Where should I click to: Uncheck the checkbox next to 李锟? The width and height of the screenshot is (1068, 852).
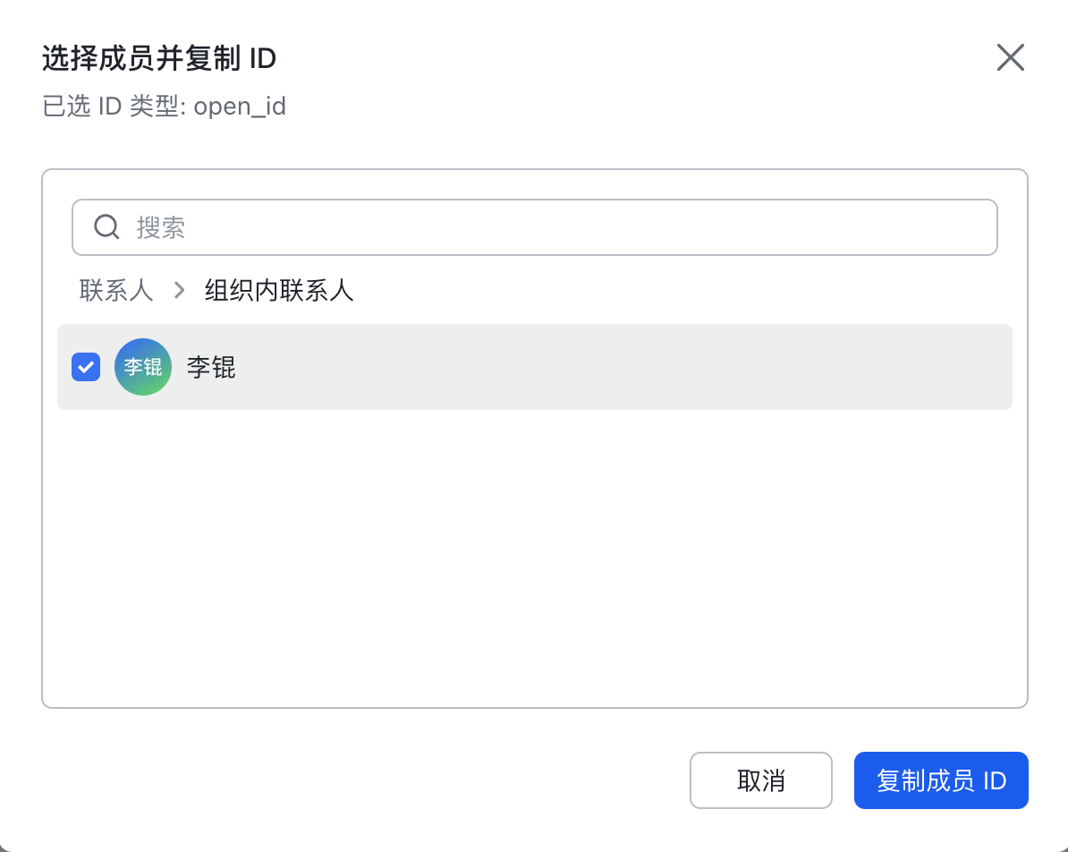86,367
